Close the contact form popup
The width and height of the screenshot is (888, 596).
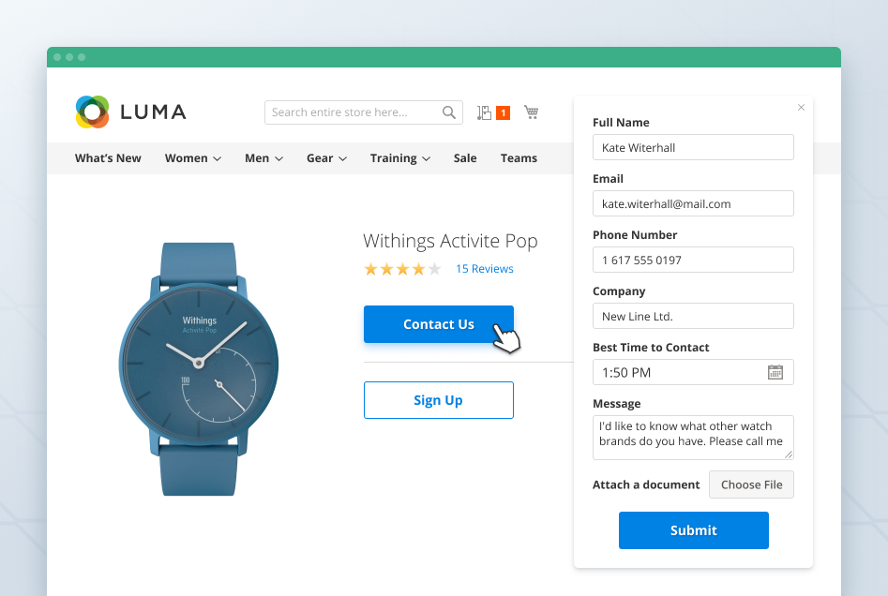801,108
